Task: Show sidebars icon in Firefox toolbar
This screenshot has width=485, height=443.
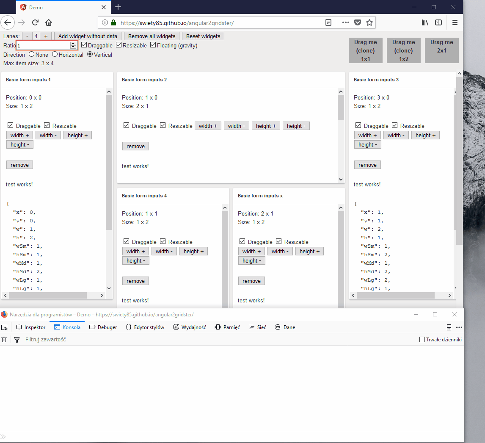Action: tap(438, 22)
